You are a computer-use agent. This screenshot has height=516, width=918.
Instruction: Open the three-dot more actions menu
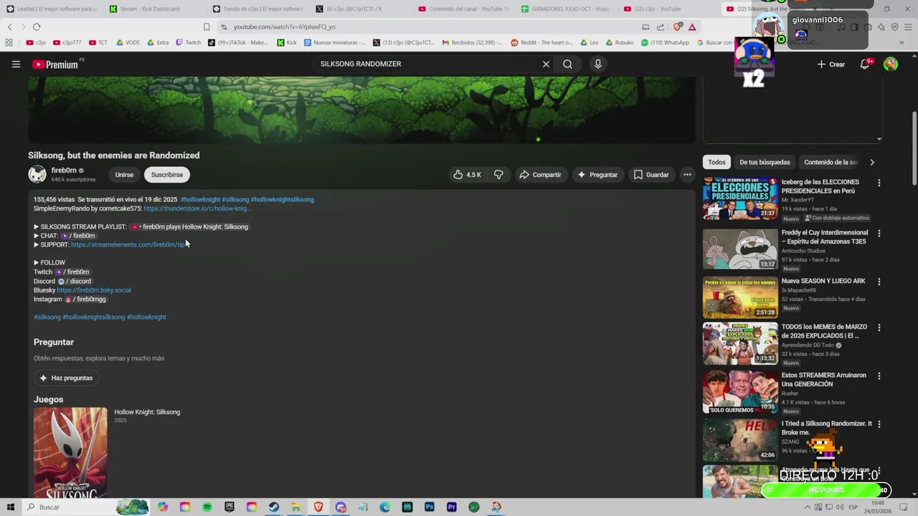coord(687,175)
